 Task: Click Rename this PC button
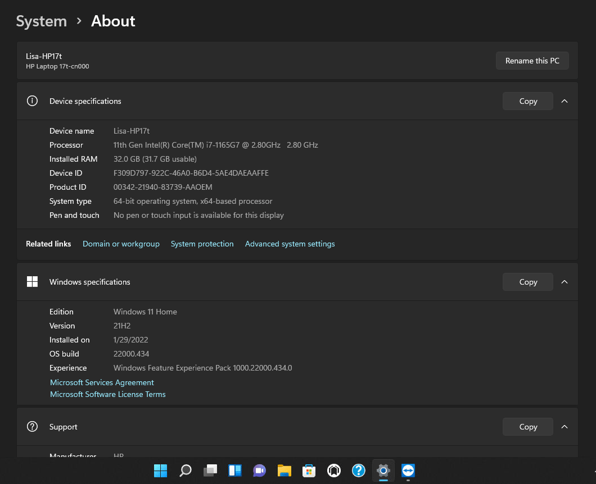[532, 61]
